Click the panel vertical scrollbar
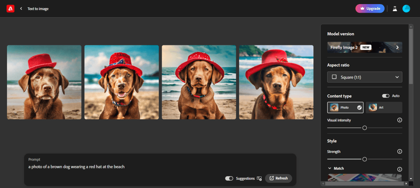This screenshot has width=420, height=188. [x=411, y=56]
